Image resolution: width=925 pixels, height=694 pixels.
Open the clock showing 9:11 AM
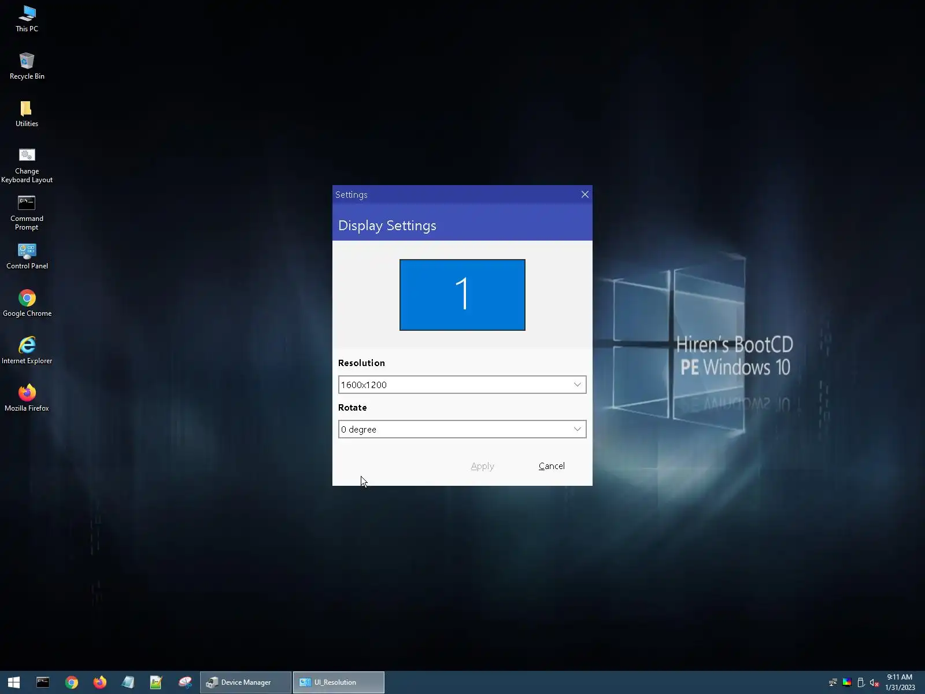coord(900,682)
